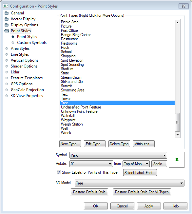Collapse the open Point Styles folder icon
Viewport: 192px width, 214px height.
(7, 31)
